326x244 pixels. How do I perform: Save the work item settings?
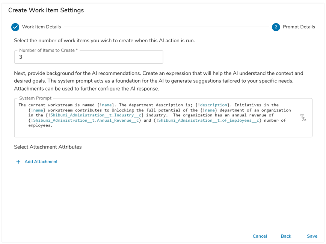(312, 236)
